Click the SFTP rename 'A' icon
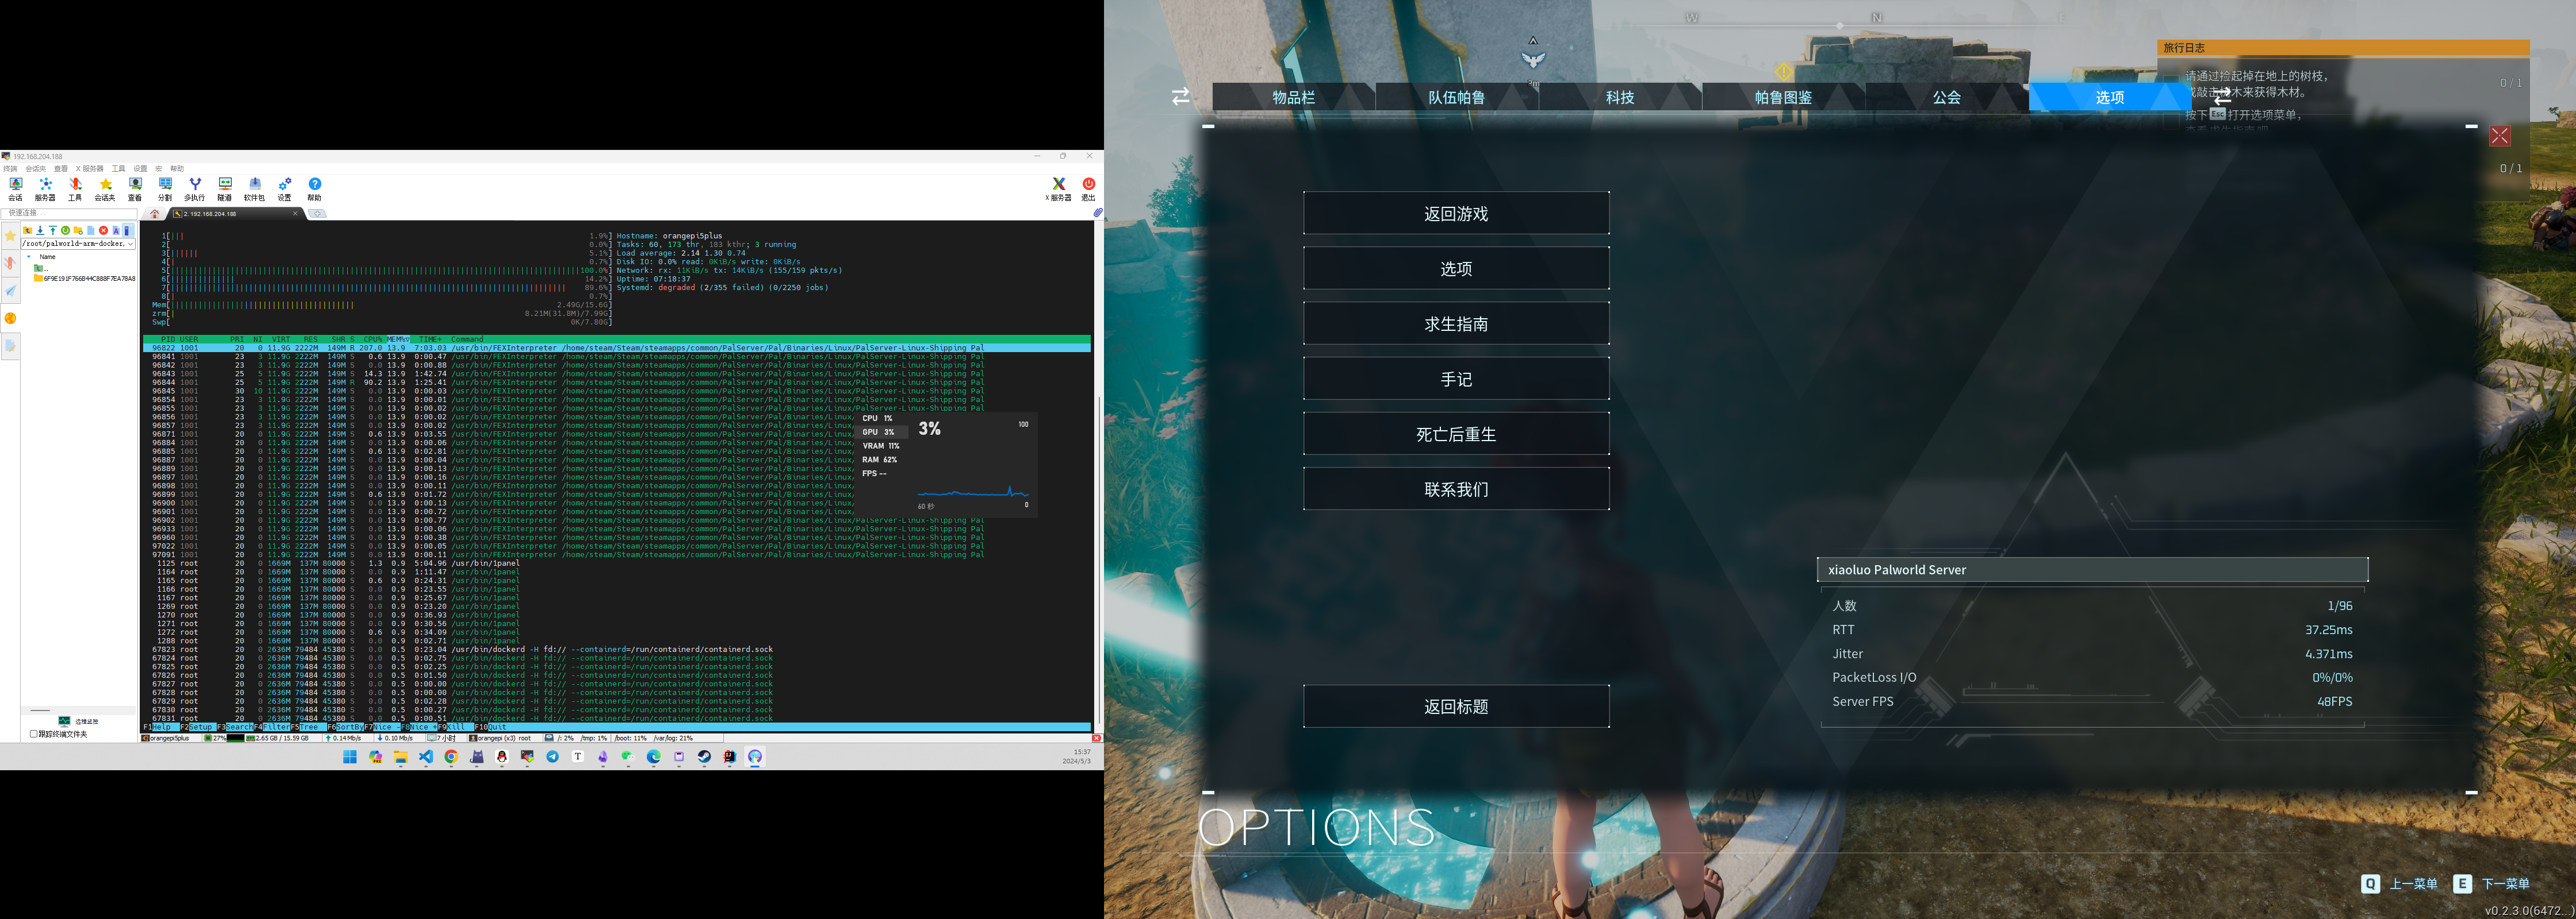Viewport: 2576px width, 919px height. [116, 231]
